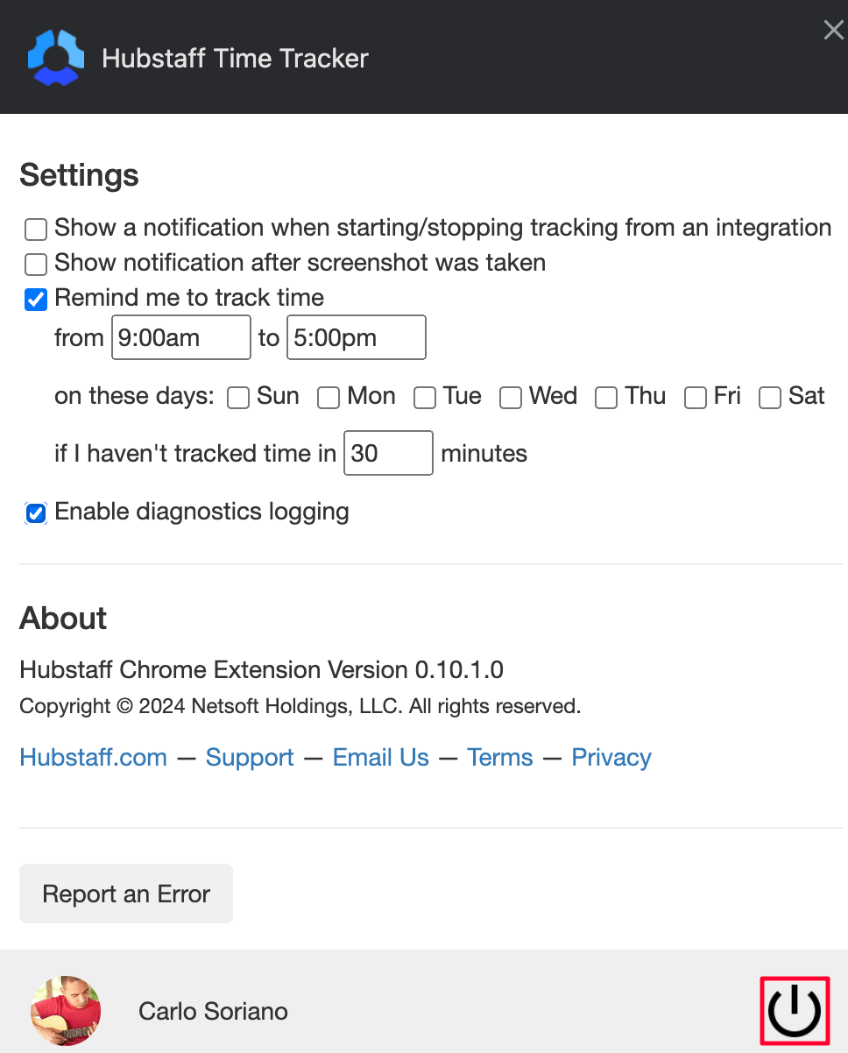The image size is (848, 1053).
Task: Click the Hubstaff logo icon
Action: coord(56,58)
